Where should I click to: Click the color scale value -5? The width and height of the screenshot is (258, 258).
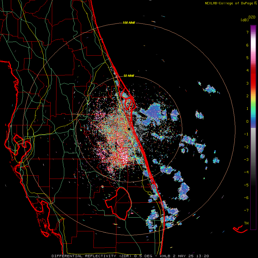pyautogui.click(x=246, y=185)
